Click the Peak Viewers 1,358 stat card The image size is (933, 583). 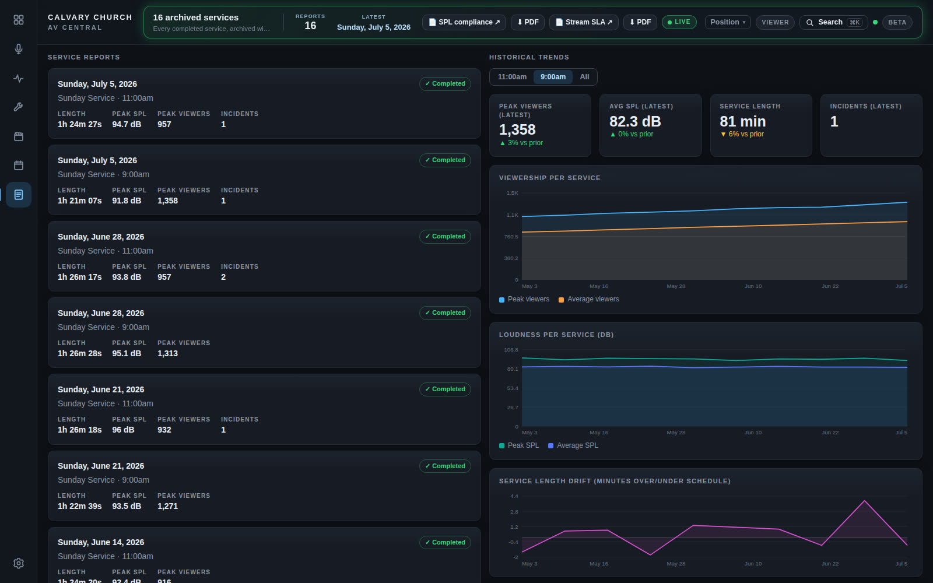[540, 125]
